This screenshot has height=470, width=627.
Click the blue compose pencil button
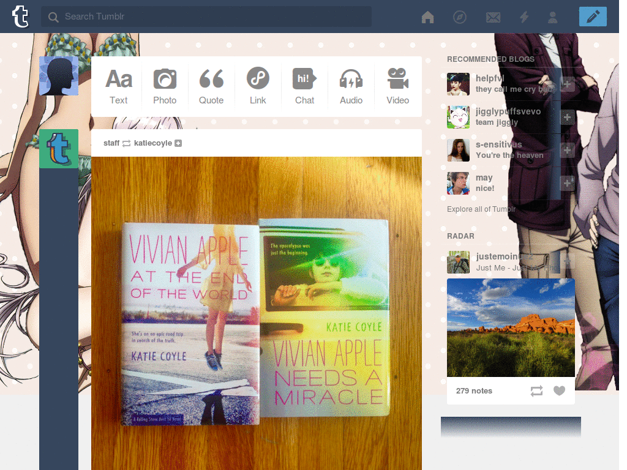593,17
